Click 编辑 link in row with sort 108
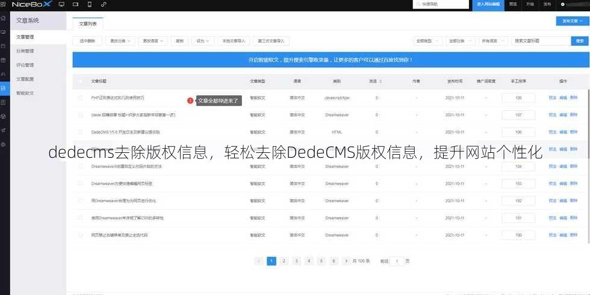This screenshot has width=590, height=295. (563, 98)
